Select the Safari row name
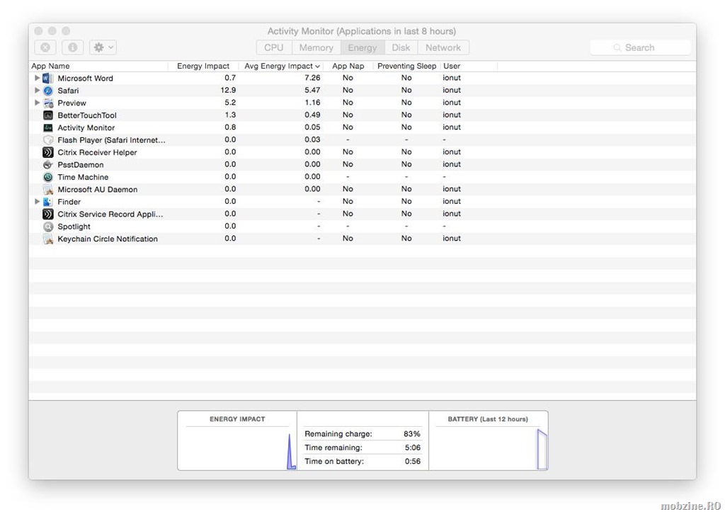The height and width of the screenshot is (514, 725). [68, 91]
